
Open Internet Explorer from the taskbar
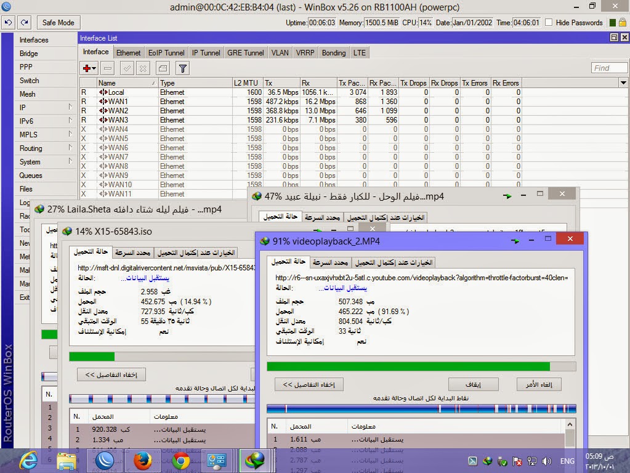[x=28, y=461]
